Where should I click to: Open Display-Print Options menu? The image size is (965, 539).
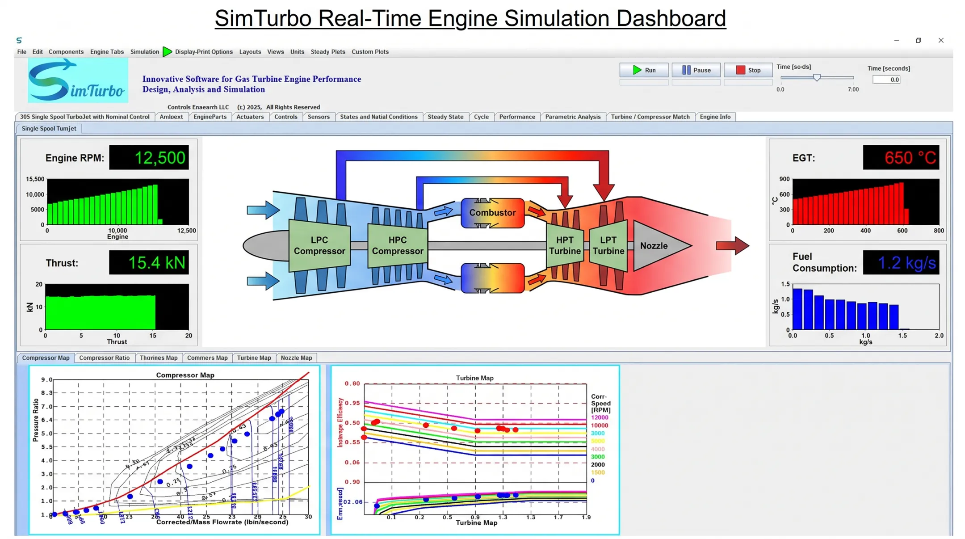pos(204,52)
